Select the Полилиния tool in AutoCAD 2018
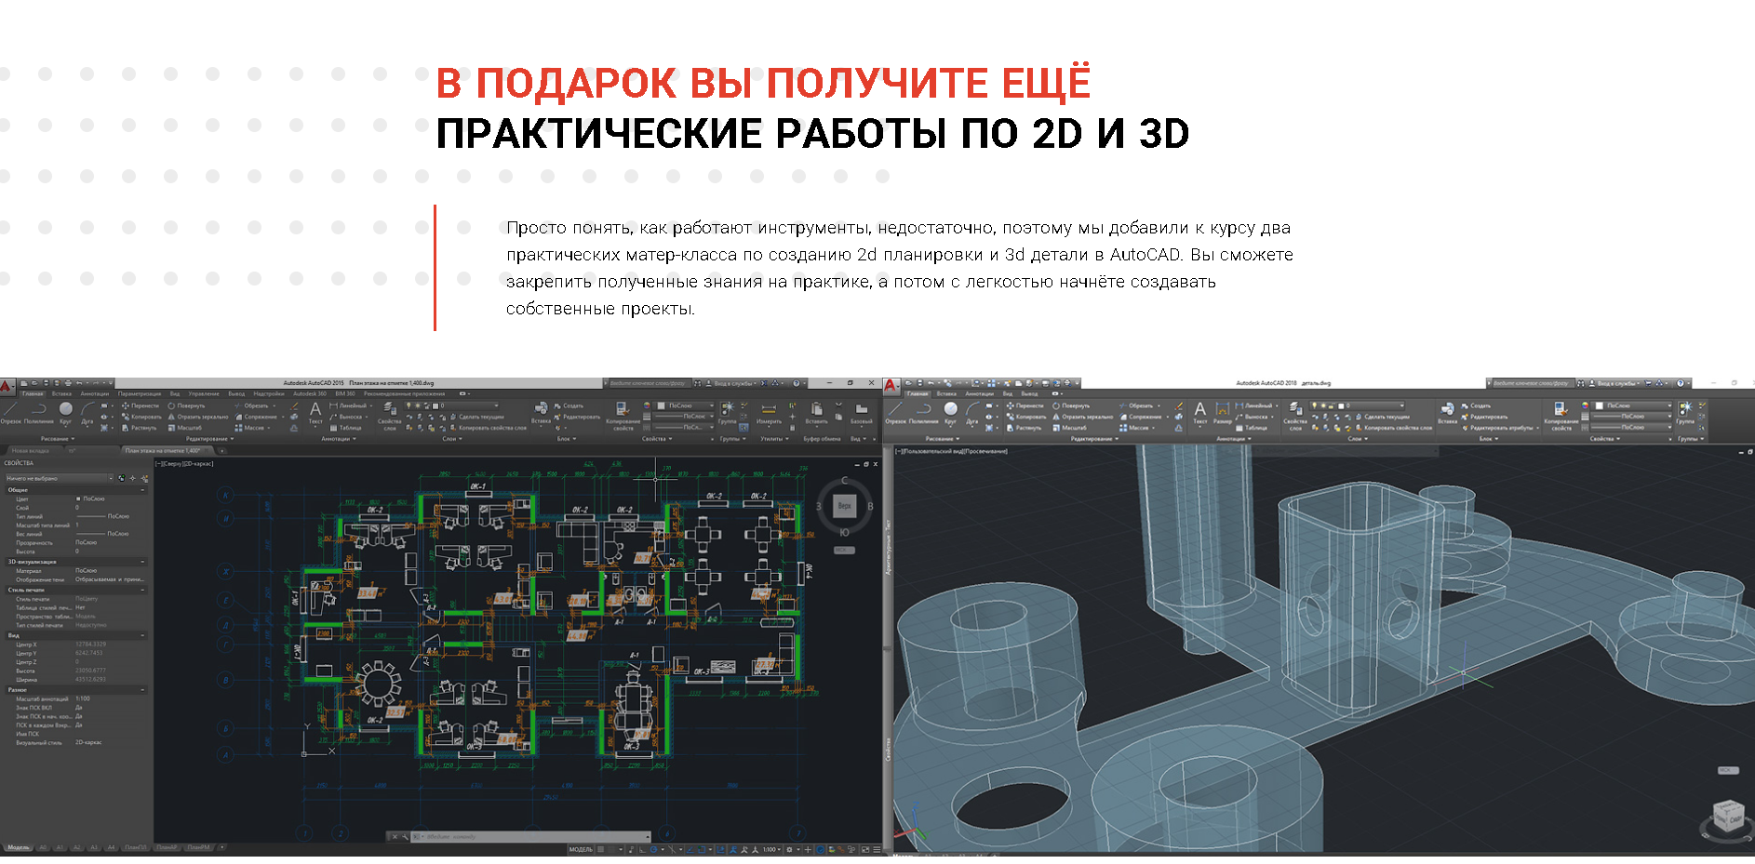The image size is (1755, 864). click(924, 413)
